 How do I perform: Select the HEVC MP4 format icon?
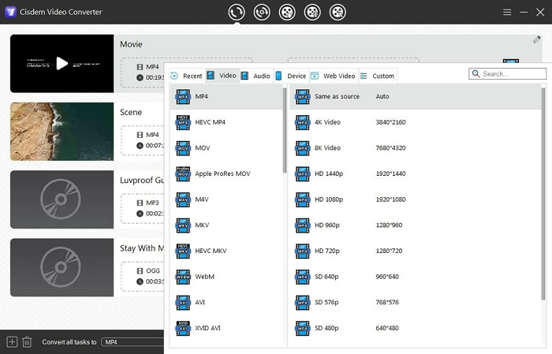click(x=183, y=122)
